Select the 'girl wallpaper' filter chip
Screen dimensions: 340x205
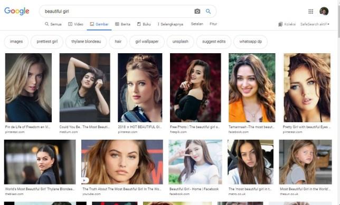click(x=147, y=42)
